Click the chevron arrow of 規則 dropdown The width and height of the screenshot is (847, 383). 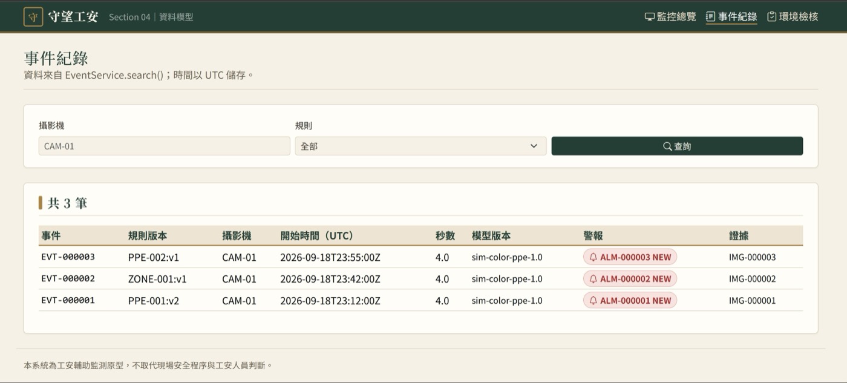pos(534,146)
